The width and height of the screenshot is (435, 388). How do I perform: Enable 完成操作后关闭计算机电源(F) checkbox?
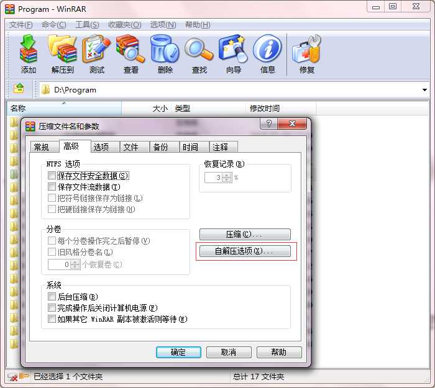click(x=52, y=307)
